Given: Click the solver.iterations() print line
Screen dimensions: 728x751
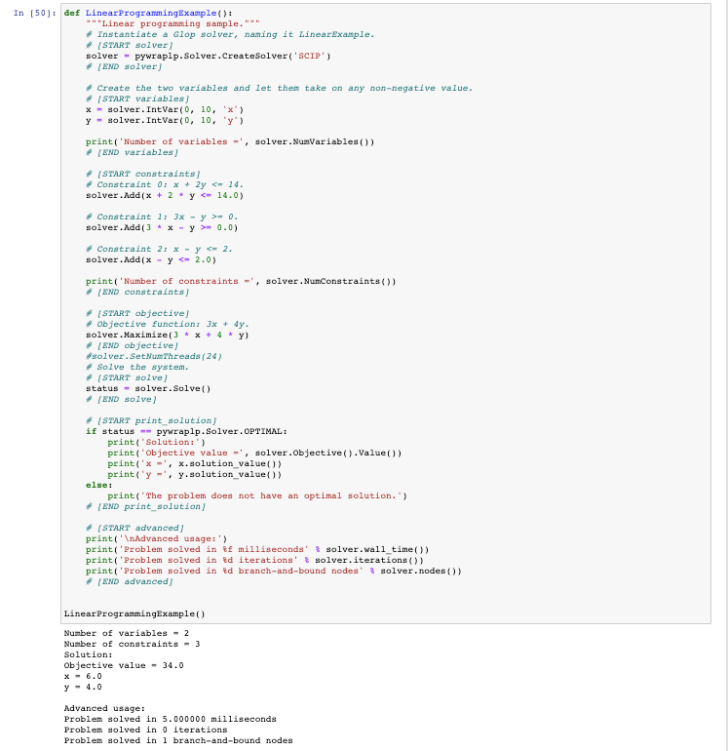Looking at the screenshot, I should 254,560.
